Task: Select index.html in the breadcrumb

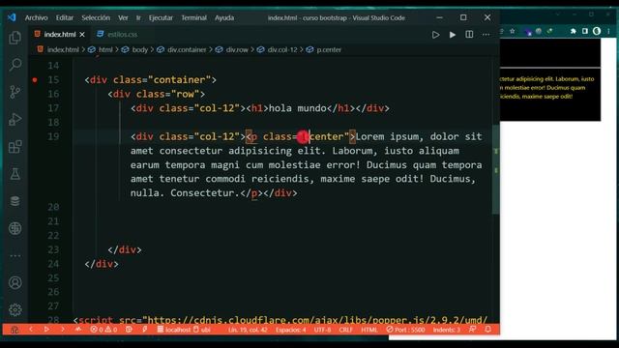Action: (x=63, y=49)
